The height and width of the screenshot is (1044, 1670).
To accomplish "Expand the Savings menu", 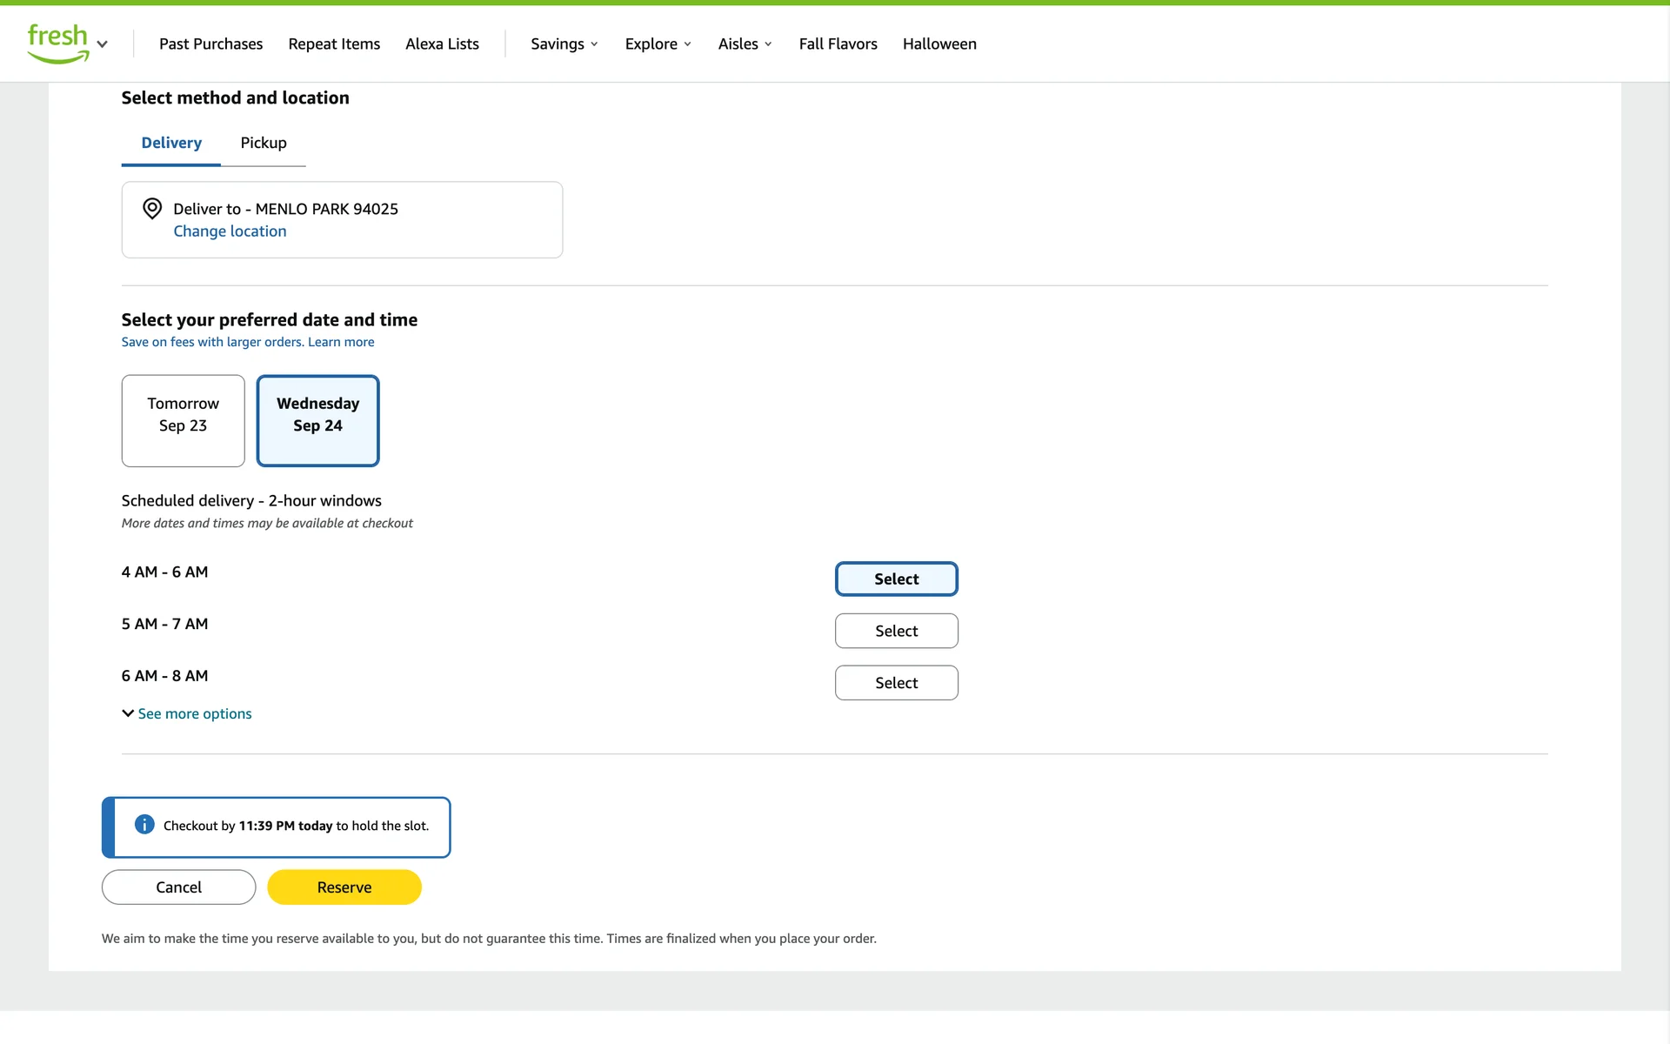I will (x=564, y=44).
